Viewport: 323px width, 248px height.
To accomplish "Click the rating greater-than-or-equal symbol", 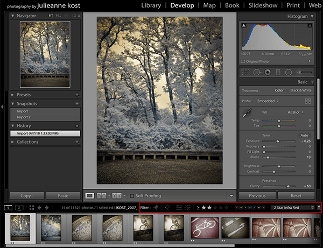I will 198,208.
